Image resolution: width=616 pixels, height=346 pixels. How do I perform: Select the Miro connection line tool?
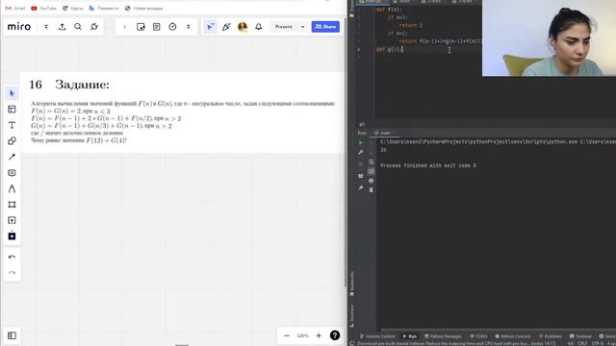pos(12,157)
